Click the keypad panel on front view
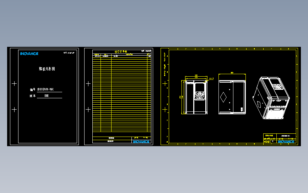The image size is (308, 193). pos(199,95)
